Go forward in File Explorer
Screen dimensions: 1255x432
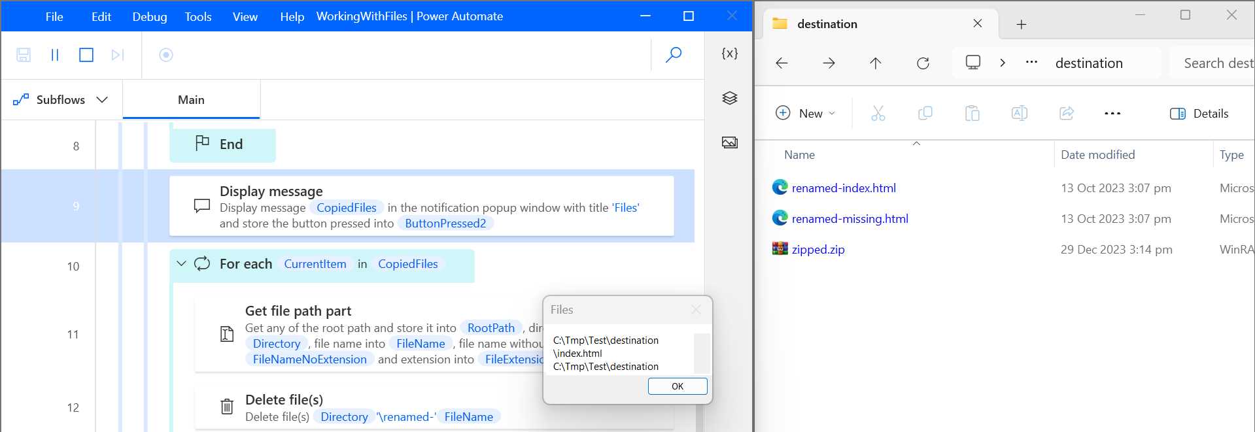point(829,63)
